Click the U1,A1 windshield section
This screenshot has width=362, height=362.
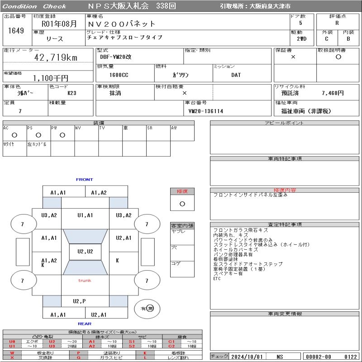click(85, 215)
